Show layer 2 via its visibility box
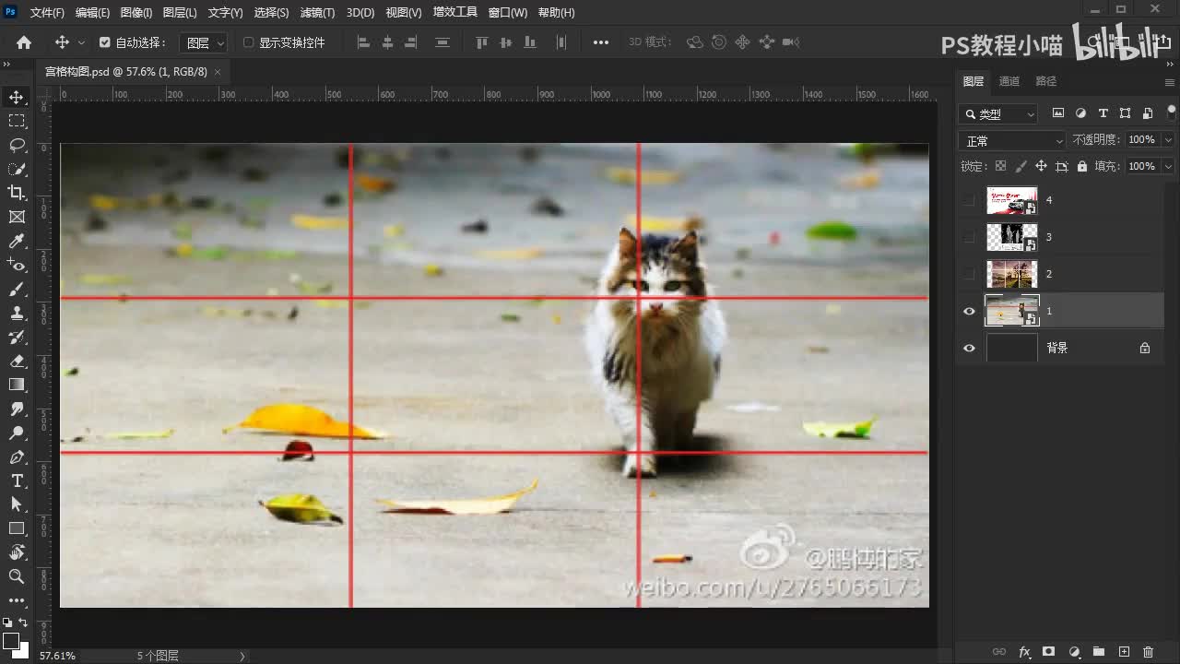1180x664 pixels. click(x=969, y=274)
